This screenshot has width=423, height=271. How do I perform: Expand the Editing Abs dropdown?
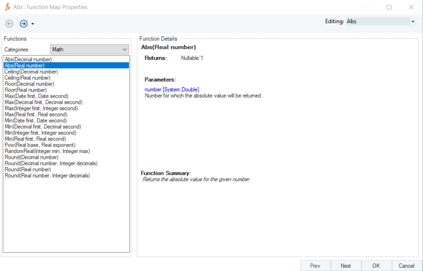pyautogui.click(x=413, y=21)
